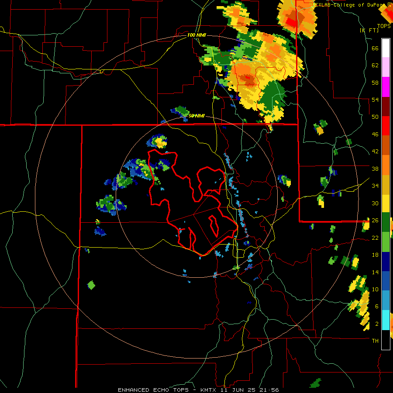393x393 pixels.
Task: Click the black TH swatch in the legend
Action: pos(386,340)
